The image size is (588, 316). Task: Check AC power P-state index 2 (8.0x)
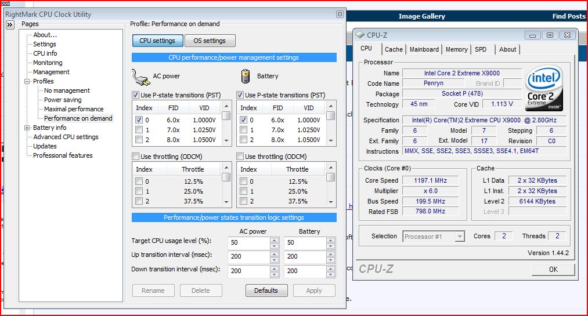coord(139,139)
